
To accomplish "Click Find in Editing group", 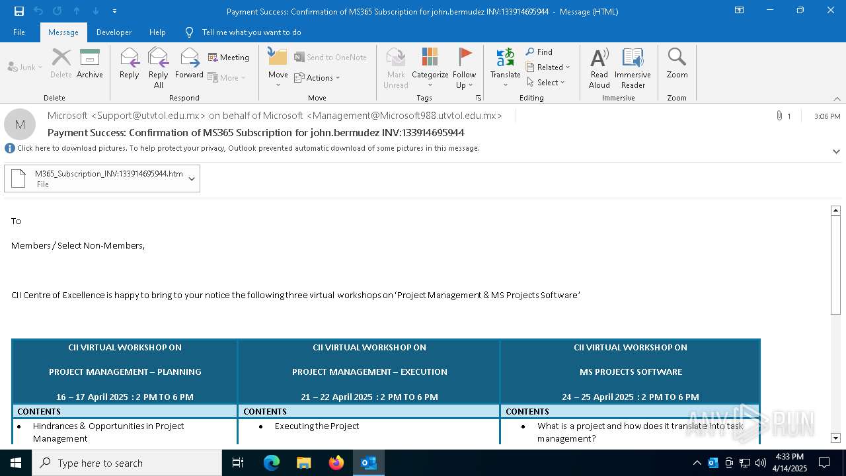I will (x=539, y=52).
